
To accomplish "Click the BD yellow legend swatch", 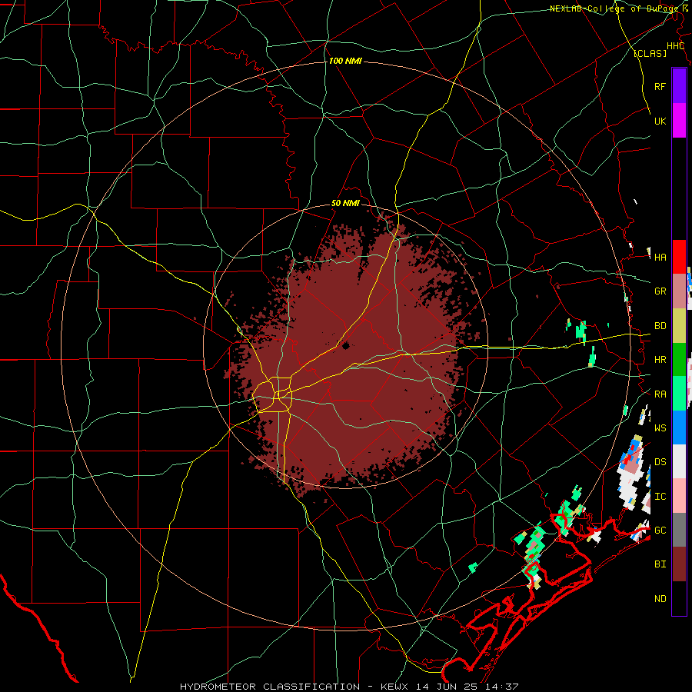I will [x=679, y=325].
